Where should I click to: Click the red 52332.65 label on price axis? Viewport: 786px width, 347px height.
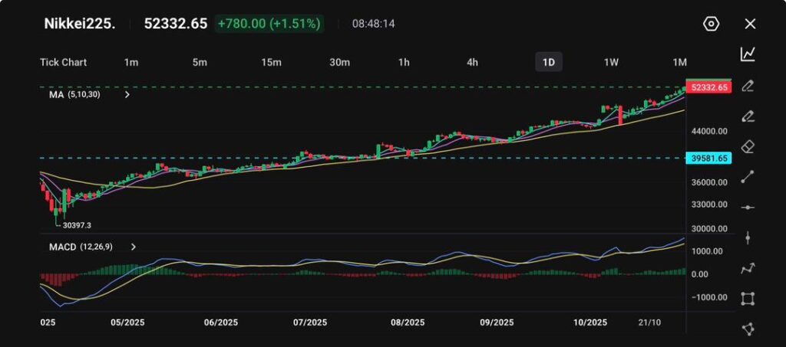click(x=709, y=87)
